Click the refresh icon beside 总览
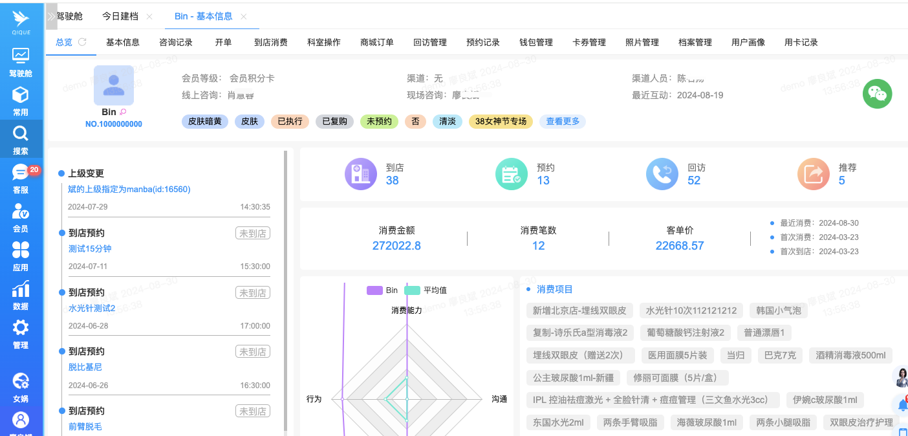Screen dimensions: 908x436 [x=82, y=42]
